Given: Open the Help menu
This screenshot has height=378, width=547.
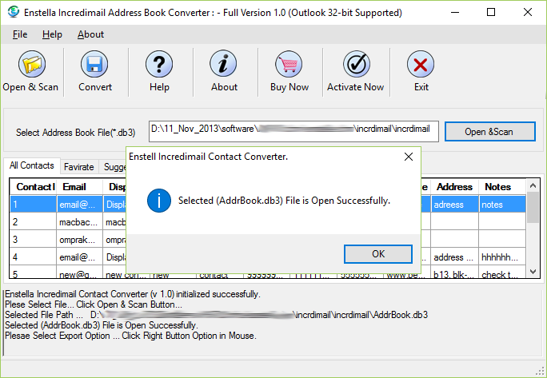Looking at the screenshot, I should [x=52, y=34].
